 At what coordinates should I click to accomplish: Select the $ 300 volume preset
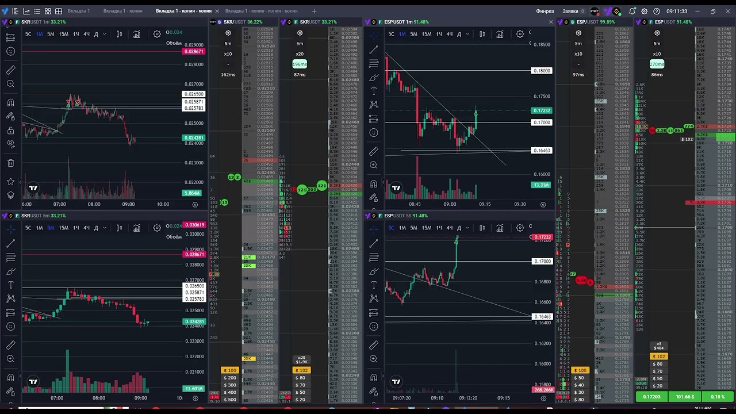coord(230,385)
